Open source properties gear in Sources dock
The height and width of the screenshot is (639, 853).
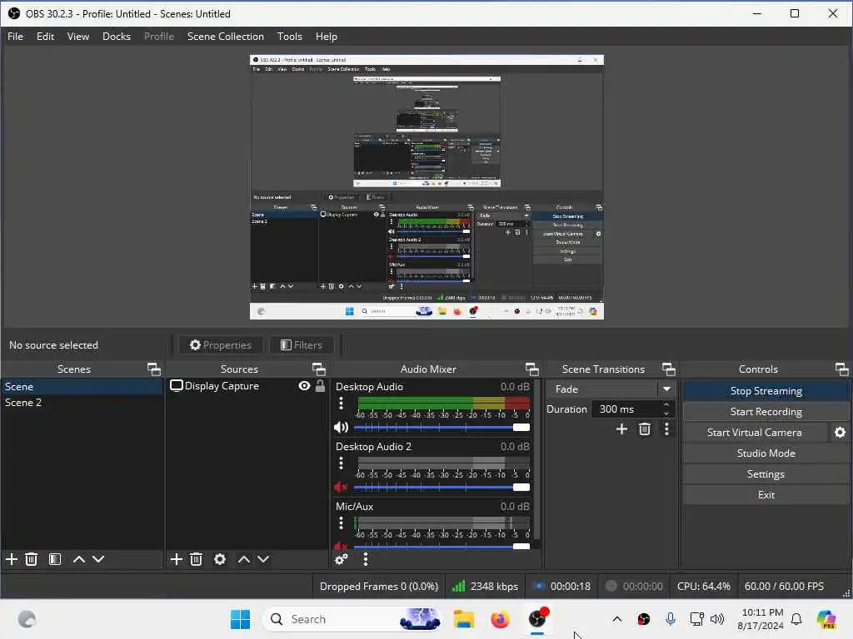pyautogui.click(x=220, y=559)
